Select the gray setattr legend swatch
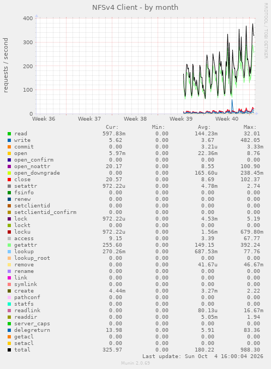 pos(9,186)
